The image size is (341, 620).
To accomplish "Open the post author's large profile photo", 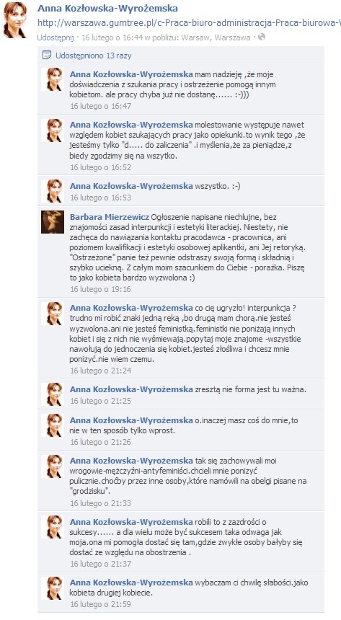I will (x=14, y=19).
